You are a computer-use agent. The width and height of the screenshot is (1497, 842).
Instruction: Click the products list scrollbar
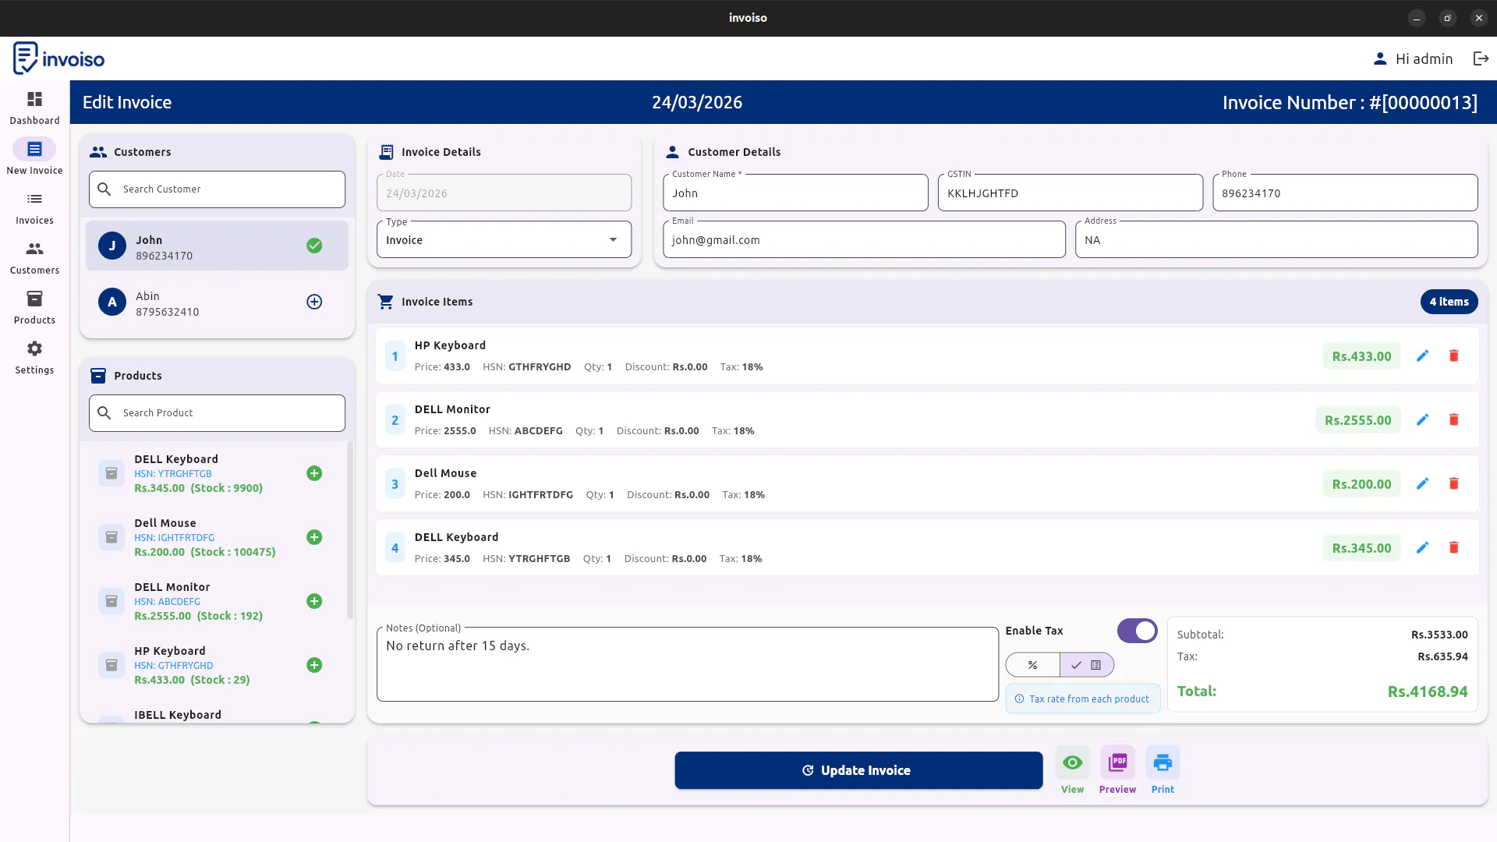pyautogui.click(x=350, y=530)
